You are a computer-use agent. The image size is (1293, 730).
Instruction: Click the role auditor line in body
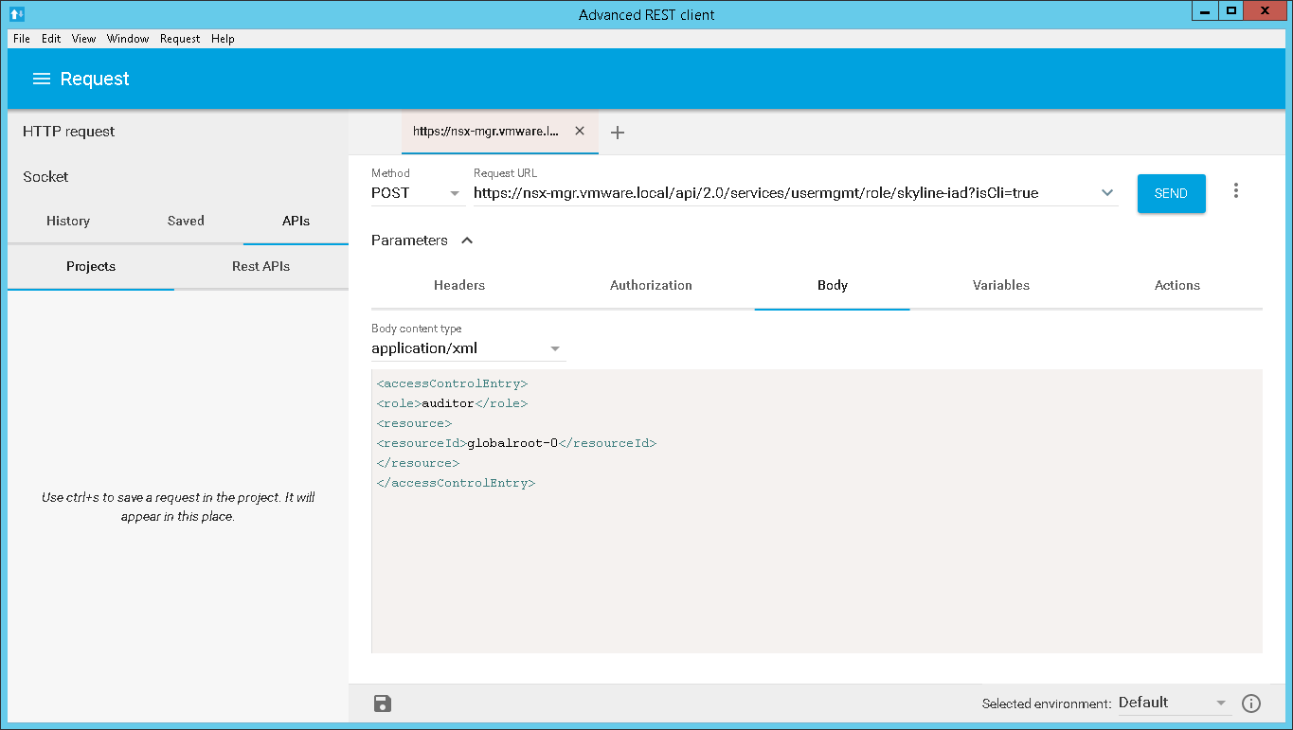[x=452, y=403]
